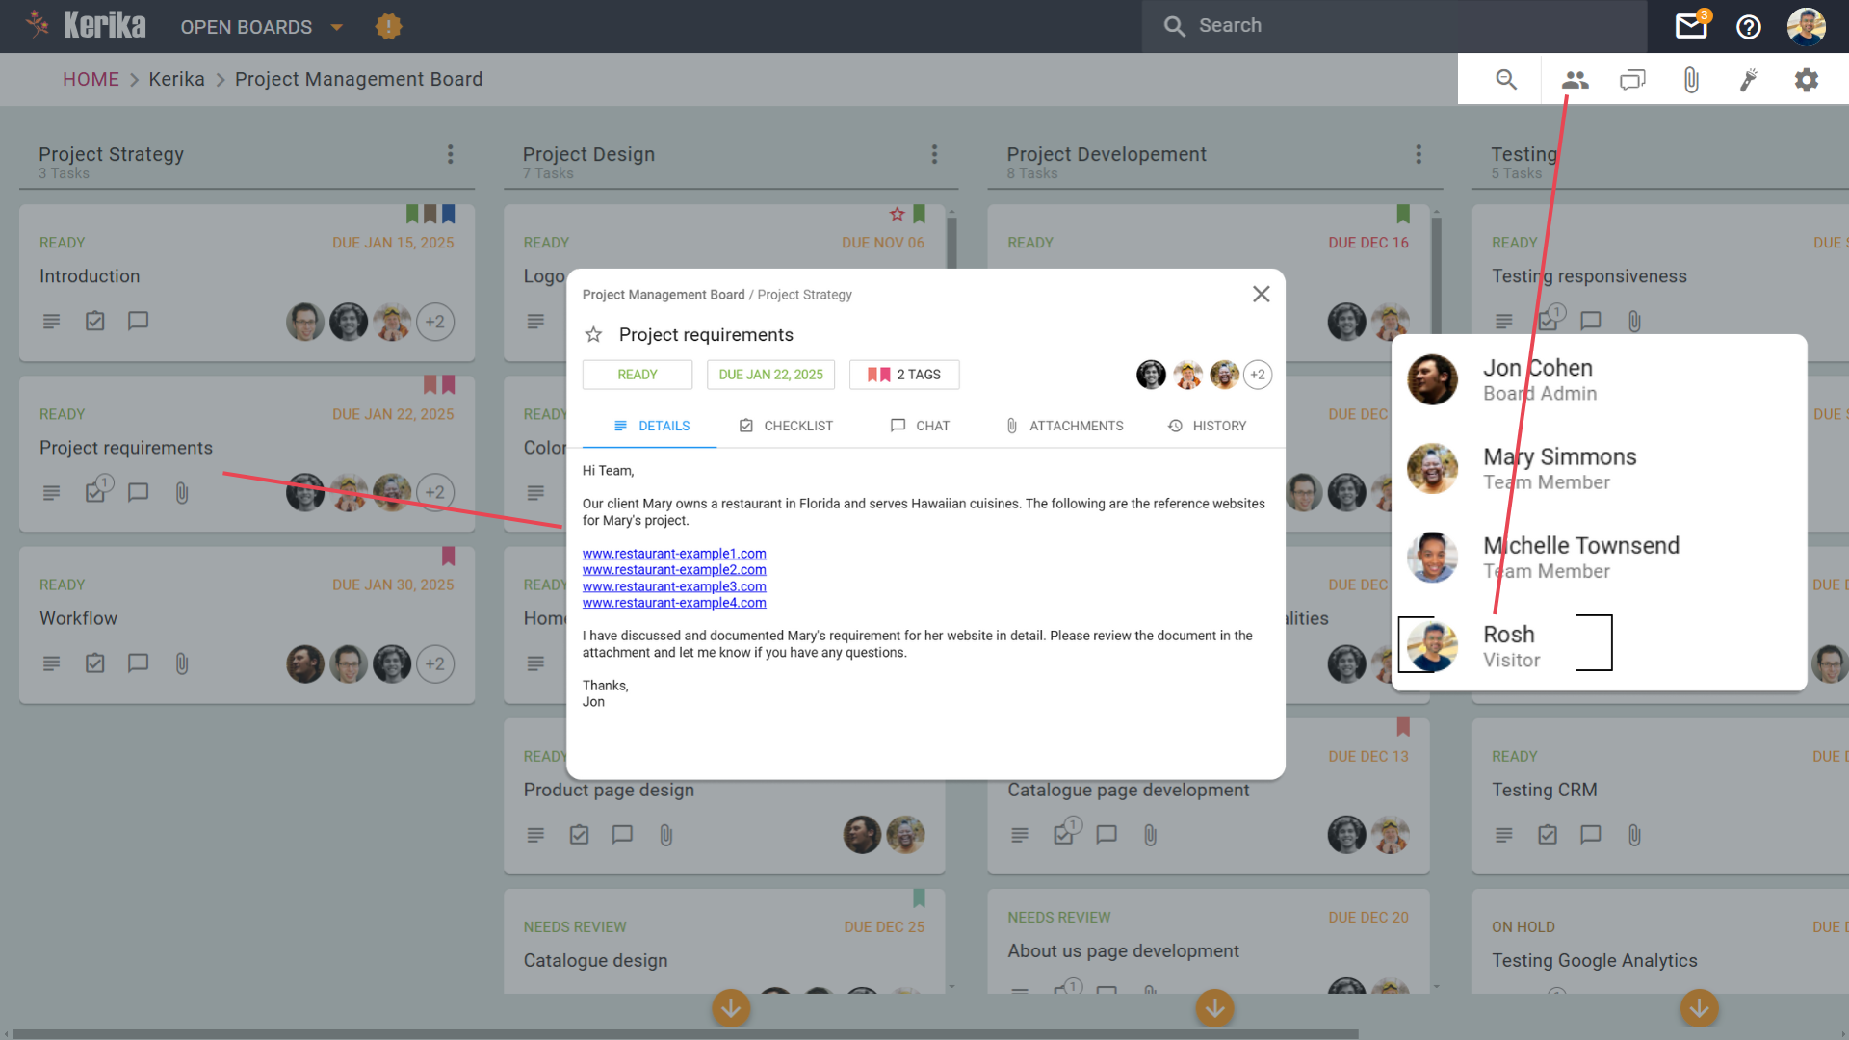Open the board team members icon

1576,80
